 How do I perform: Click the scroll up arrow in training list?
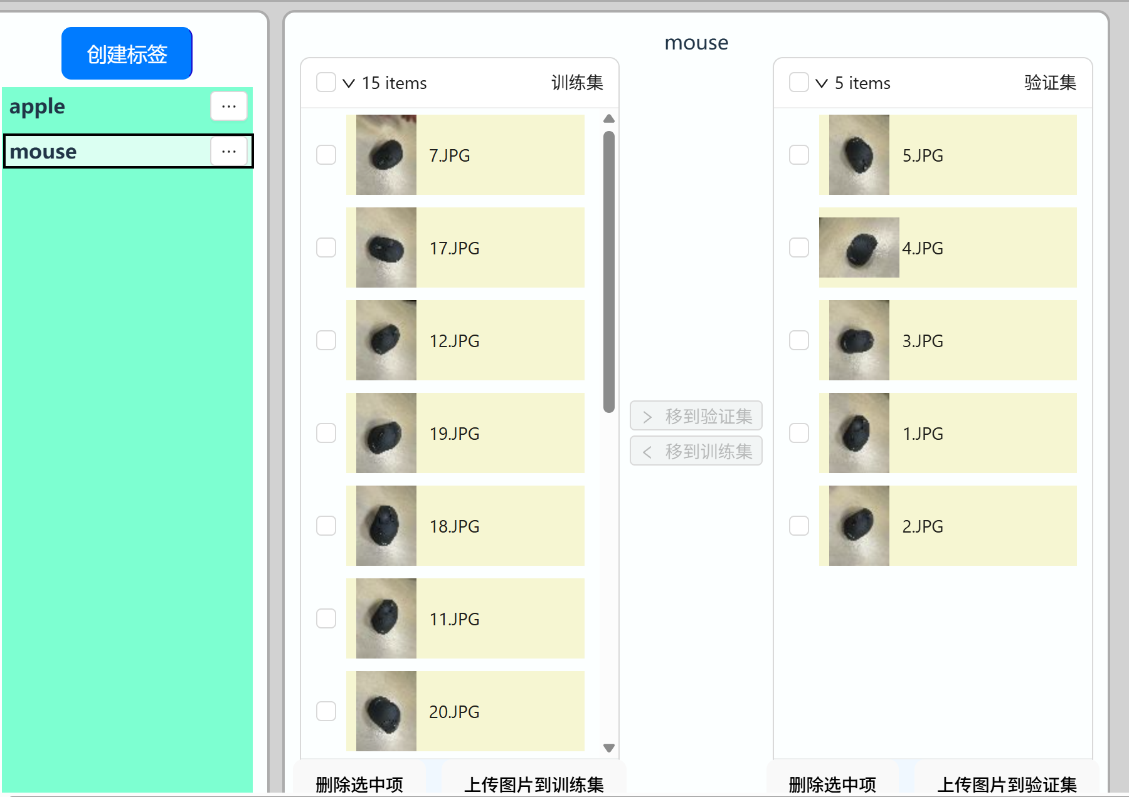(608, 118)
